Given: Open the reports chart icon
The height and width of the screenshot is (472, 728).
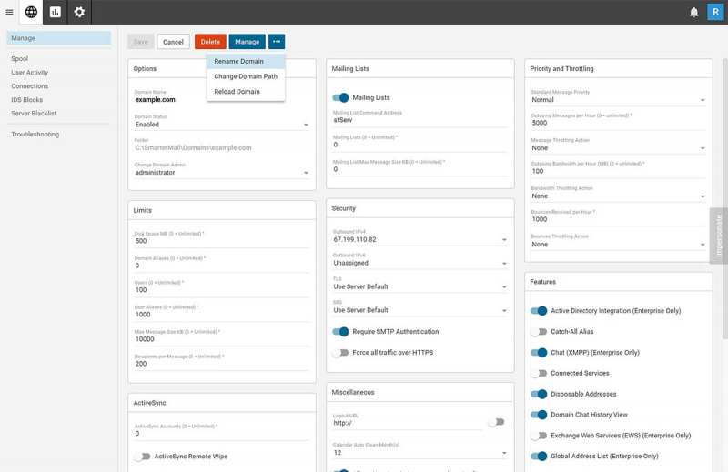Looking at the screenshot, I should 56,12.
